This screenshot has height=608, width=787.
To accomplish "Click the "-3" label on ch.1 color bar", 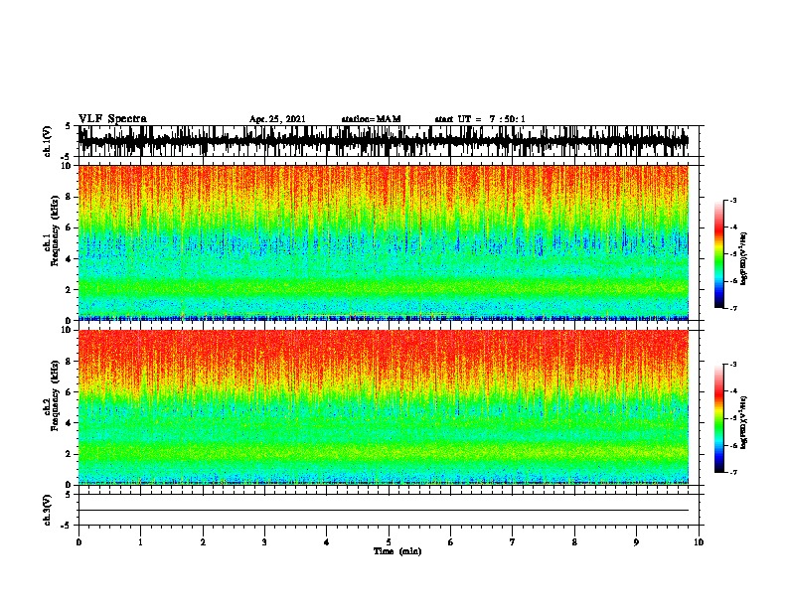I will pyautogui.click(x=733, y=201).
